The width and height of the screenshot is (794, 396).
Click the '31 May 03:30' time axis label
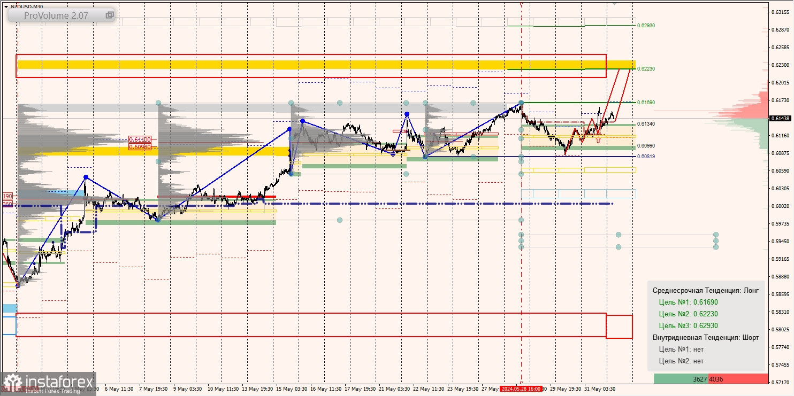pos(600,389)
